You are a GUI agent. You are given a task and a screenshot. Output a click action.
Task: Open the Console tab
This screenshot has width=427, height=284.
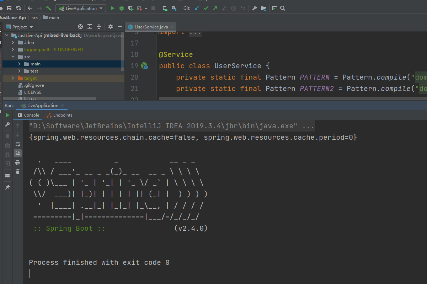tap(28, 115)
